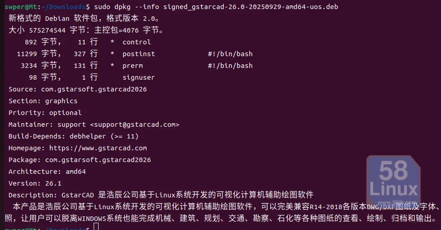Select the word control in the file list
441x230 pixels.
[136, 42]
